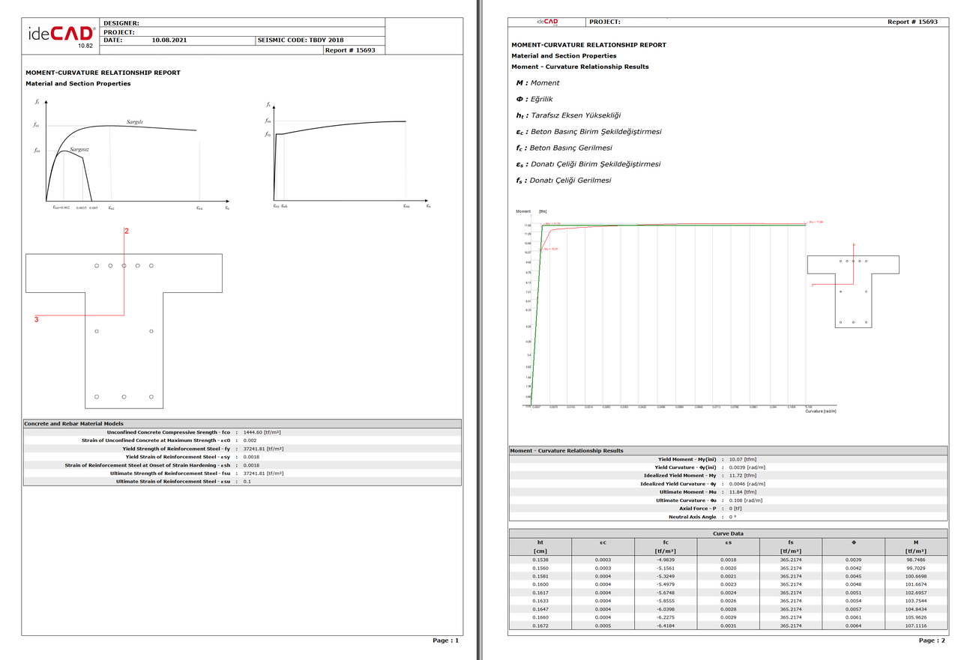The image size is (958, 660).
Task: Select the date 10.08.2021 in the header
Action: (x=169, y=40)
